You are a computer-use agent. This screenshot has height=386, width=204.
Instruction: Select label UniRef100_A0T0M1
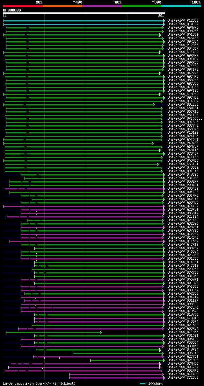(183, 139)
